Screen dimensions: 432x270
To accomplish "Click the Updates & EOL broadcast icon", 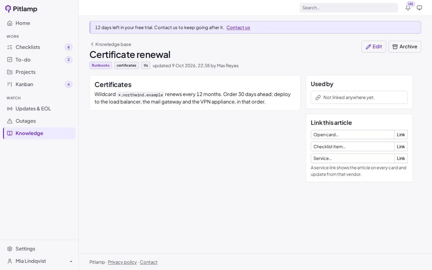I will 10,109.
